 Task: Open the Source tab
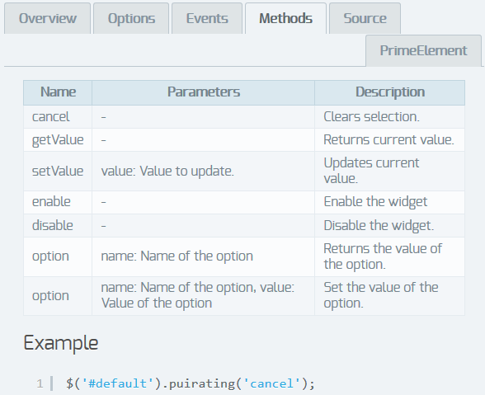365,18
